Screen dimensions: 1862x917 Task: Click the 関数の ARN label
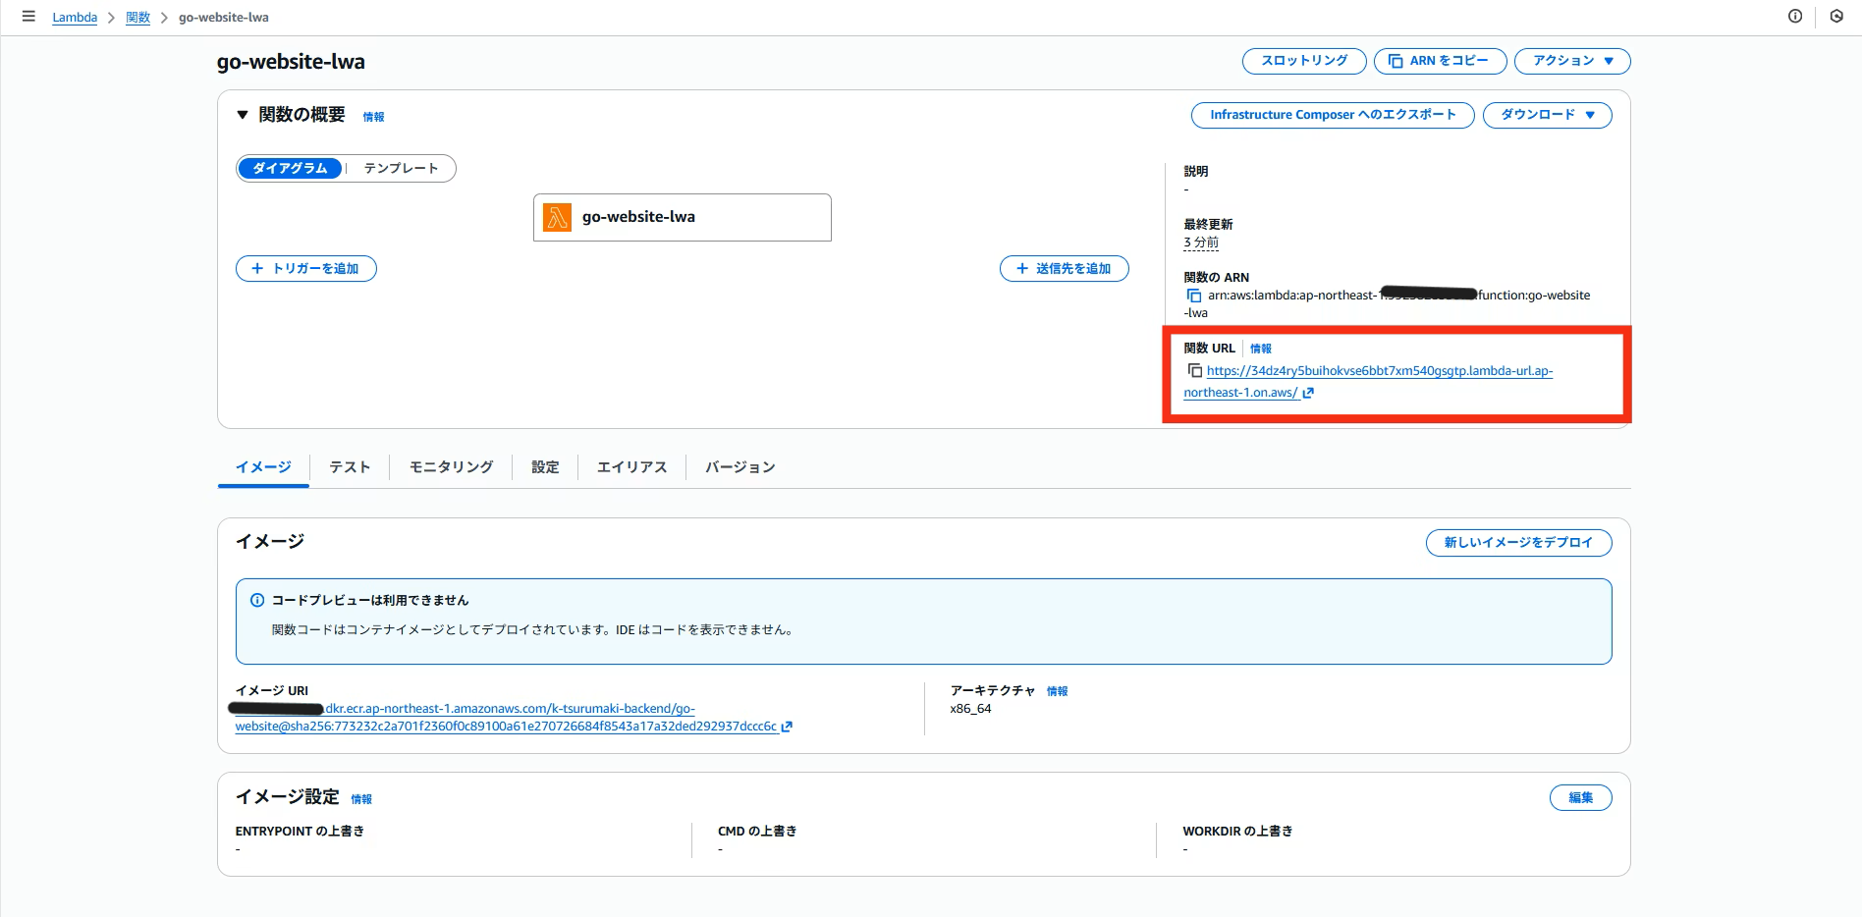coord(1217,278)
